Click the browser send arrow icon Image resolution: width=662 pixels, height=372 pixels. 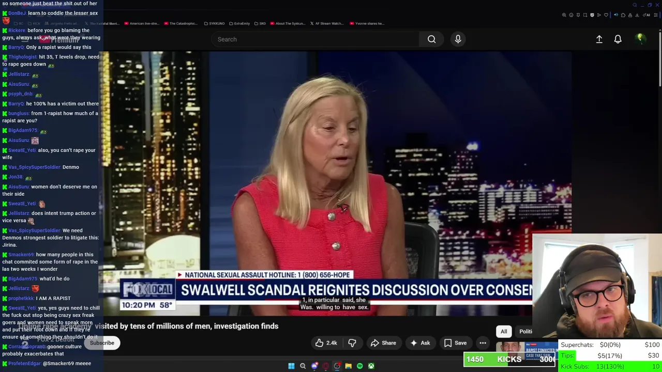[599, 15]
